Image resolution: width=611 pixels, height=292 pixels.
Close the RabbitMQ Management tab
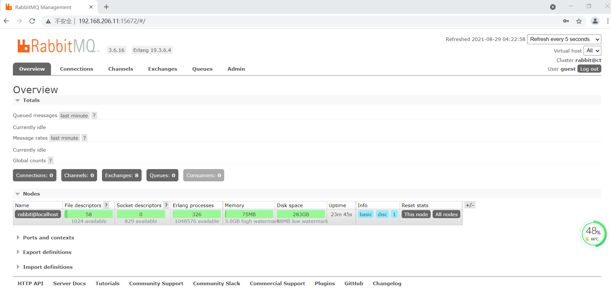91,7
